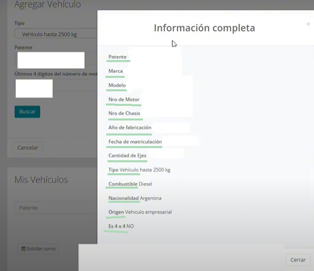Click the Origen Vehículo empresarial row
Viewport: 314px width, 271px height.
click(140, 212)
